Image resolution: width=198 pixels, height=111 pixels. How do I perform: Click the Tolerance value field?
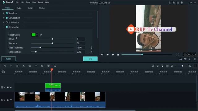(x=81, y=43)
